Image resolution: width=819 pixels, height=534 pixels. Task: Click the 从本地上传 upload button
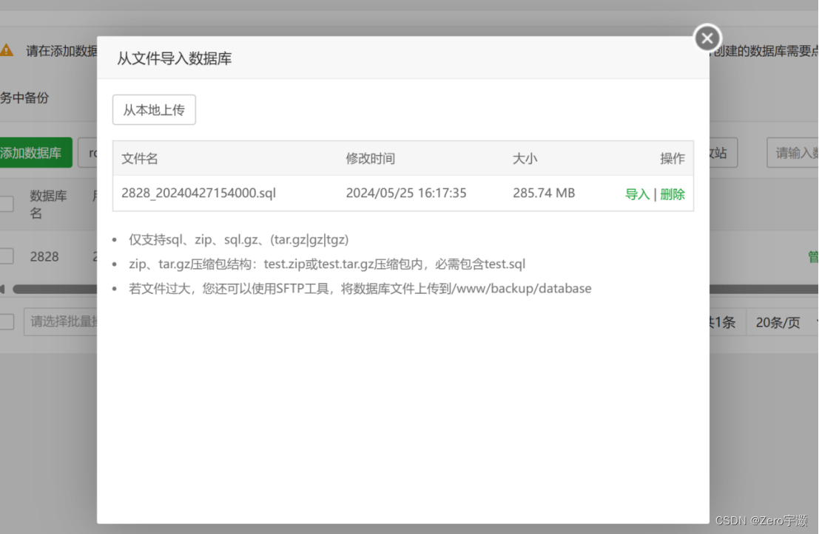[154, 109]
